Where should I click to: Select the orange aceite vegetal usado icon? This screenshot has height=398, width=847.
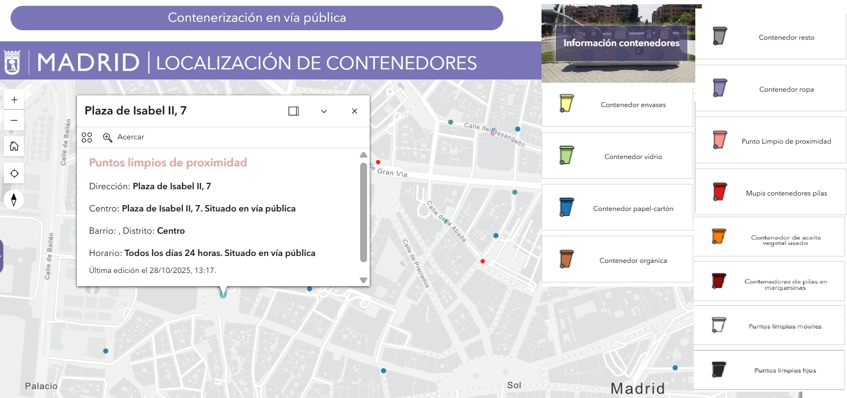(719, 236)
